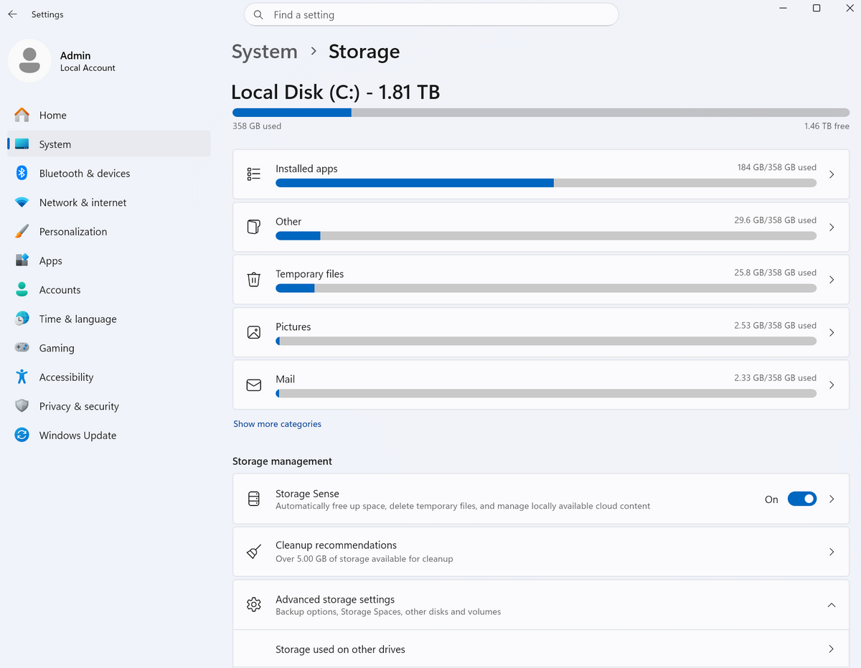Click the back arrow icon
Screen dimensions: 861x668
pyautogui.click(x=12, y=14)
